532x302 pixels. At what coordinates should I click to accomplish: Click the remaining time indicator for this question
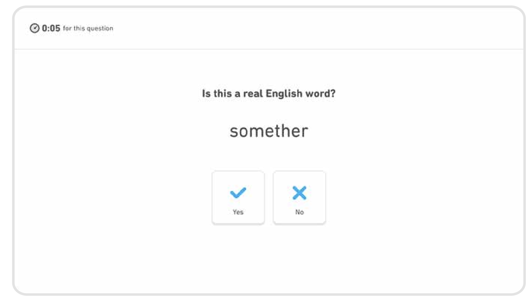point(51,28)
